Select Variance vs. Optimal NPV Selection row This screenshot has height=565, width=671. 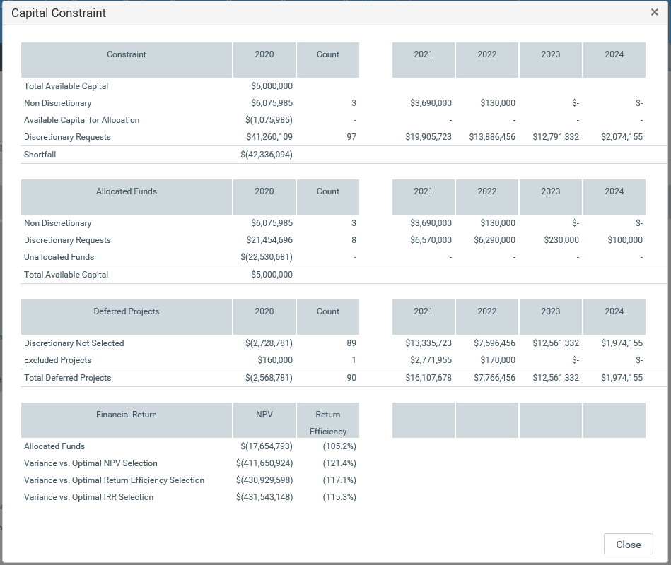(91, 463)
